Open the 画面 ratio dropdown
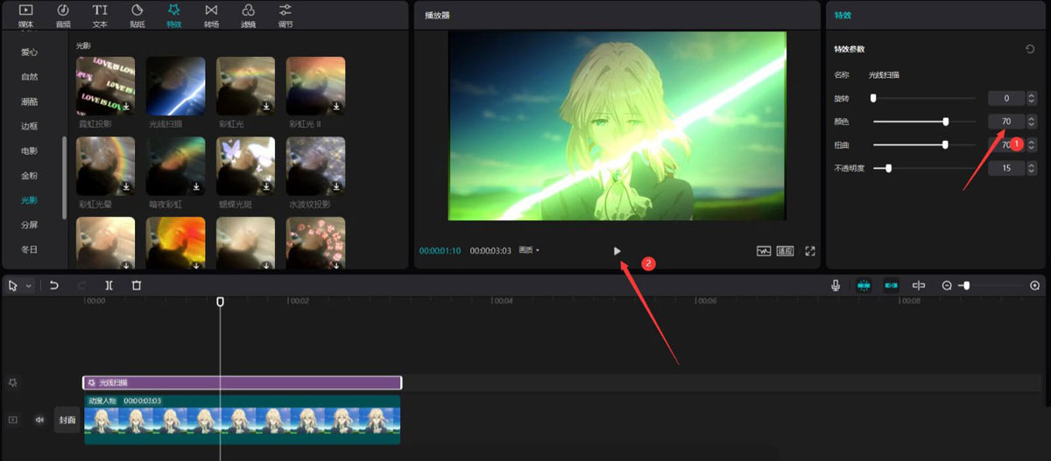Screen dimensions: 1051x461 [x=529, y=251]
